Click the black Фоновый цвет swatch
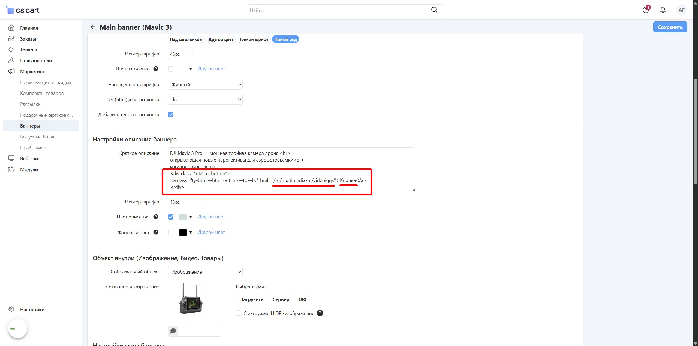This screenshot has height=346, width=698. pos(183,233)
